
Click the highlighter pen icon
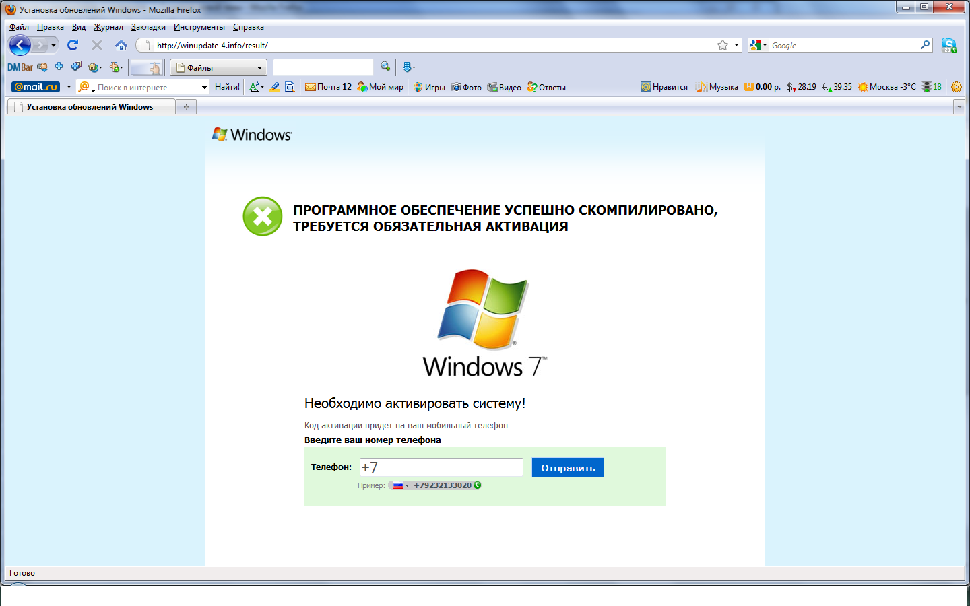tap(274, 87)
